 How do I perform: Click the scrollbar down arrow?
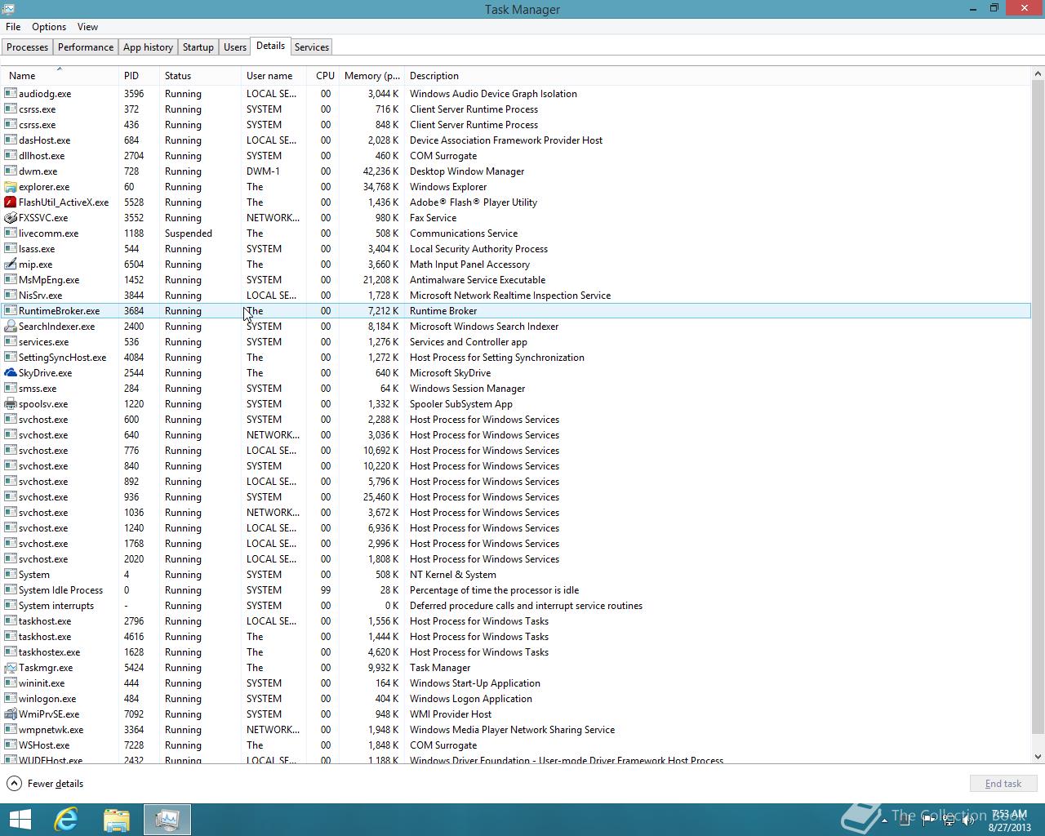[x=1038, y=757]
